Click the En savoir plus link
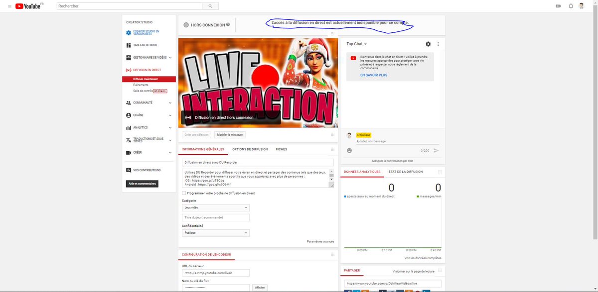The image size is (598, 292). 374,75
